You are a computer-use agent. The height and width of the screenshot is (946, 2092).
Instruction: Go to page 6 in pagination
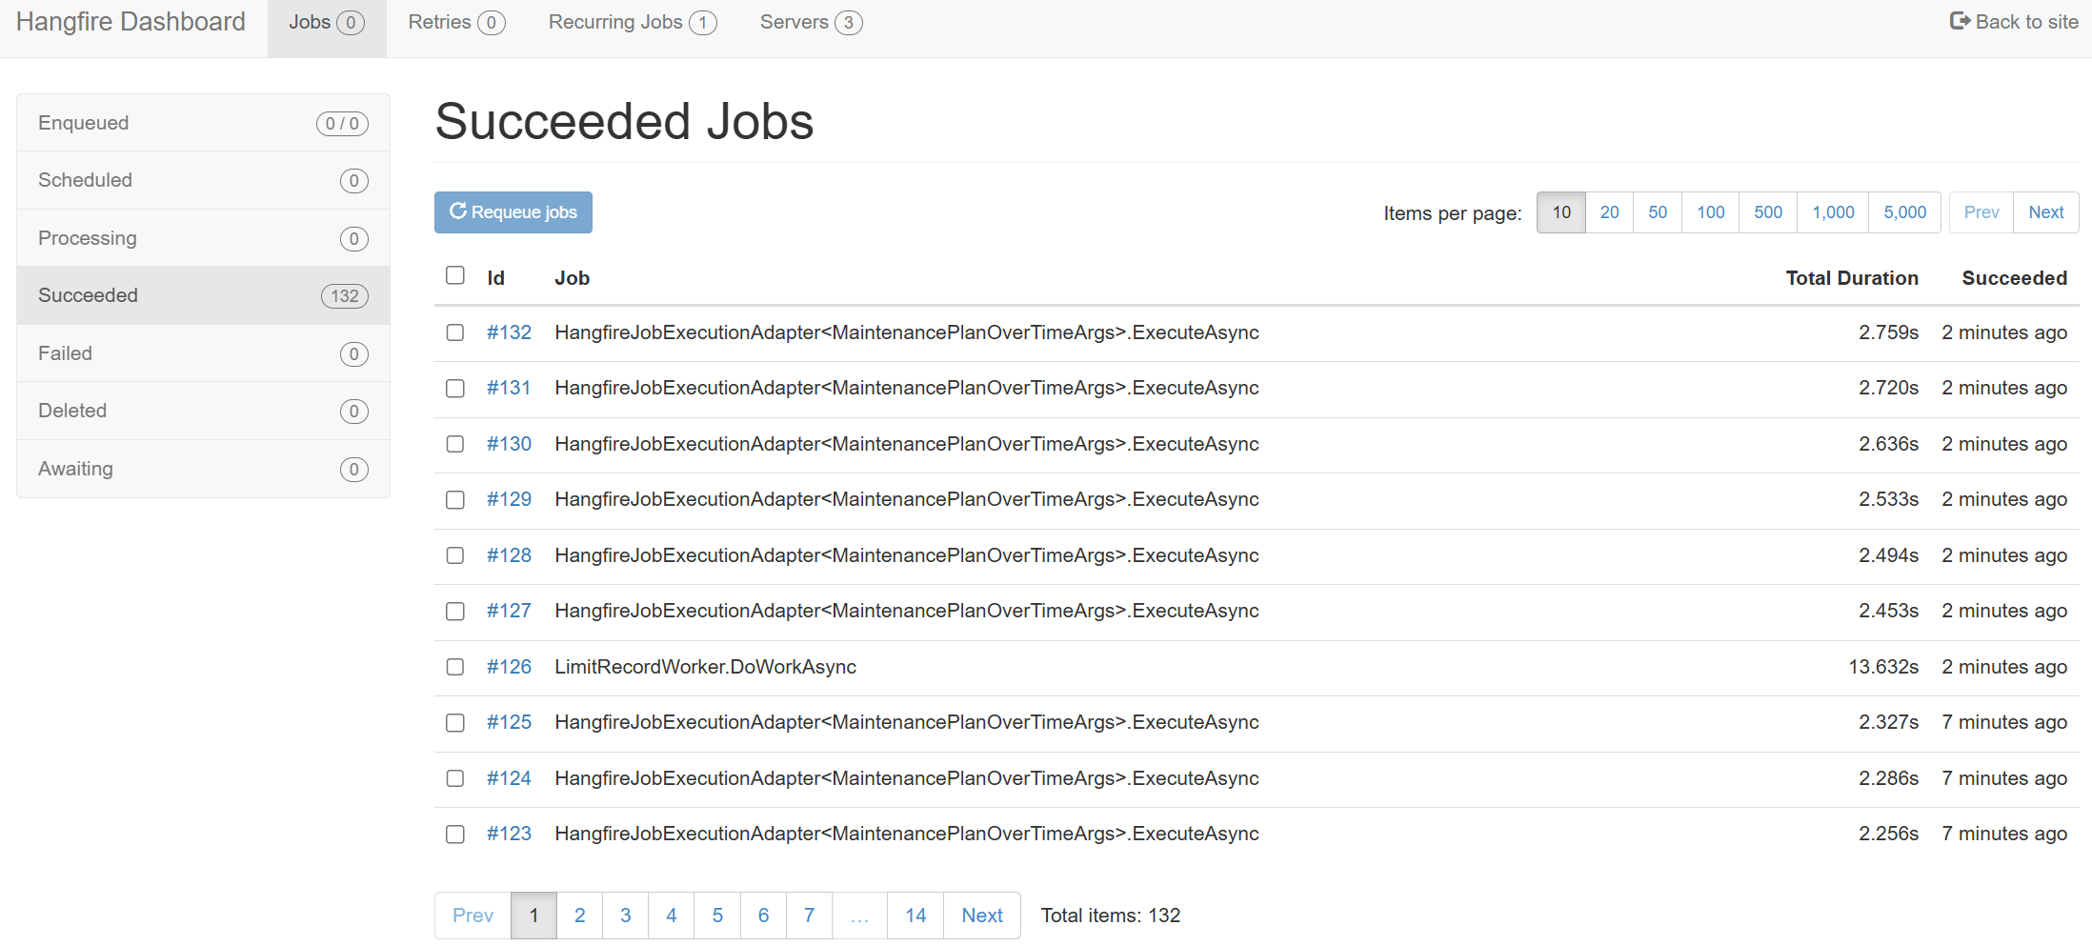pos(764,916)
